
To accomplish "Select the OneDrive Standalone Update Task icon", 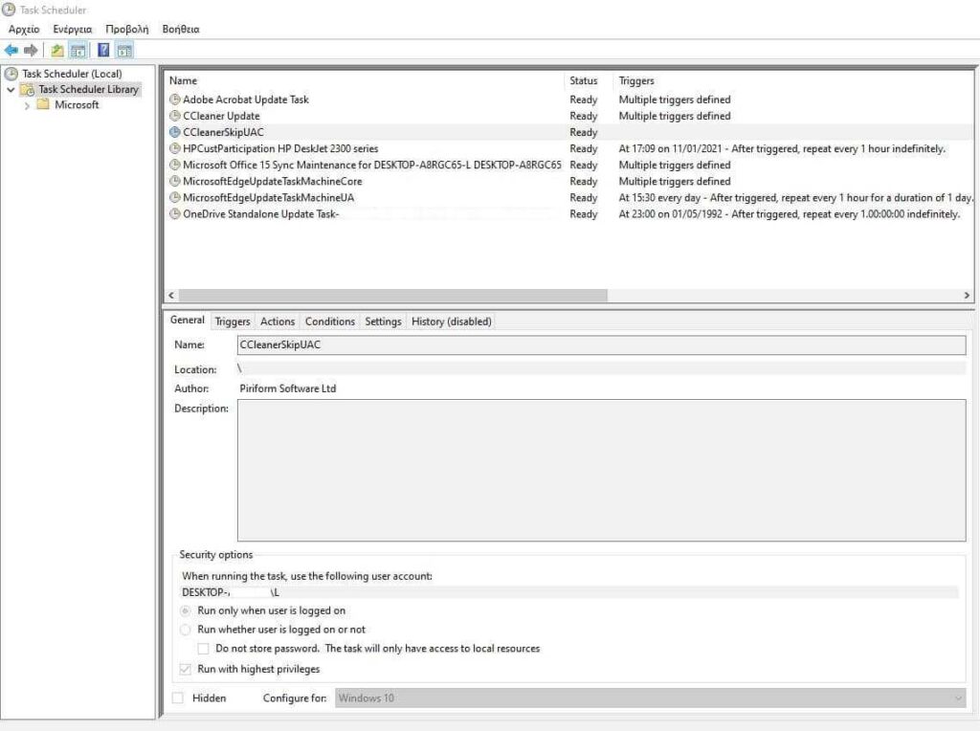I will point(175,213).
